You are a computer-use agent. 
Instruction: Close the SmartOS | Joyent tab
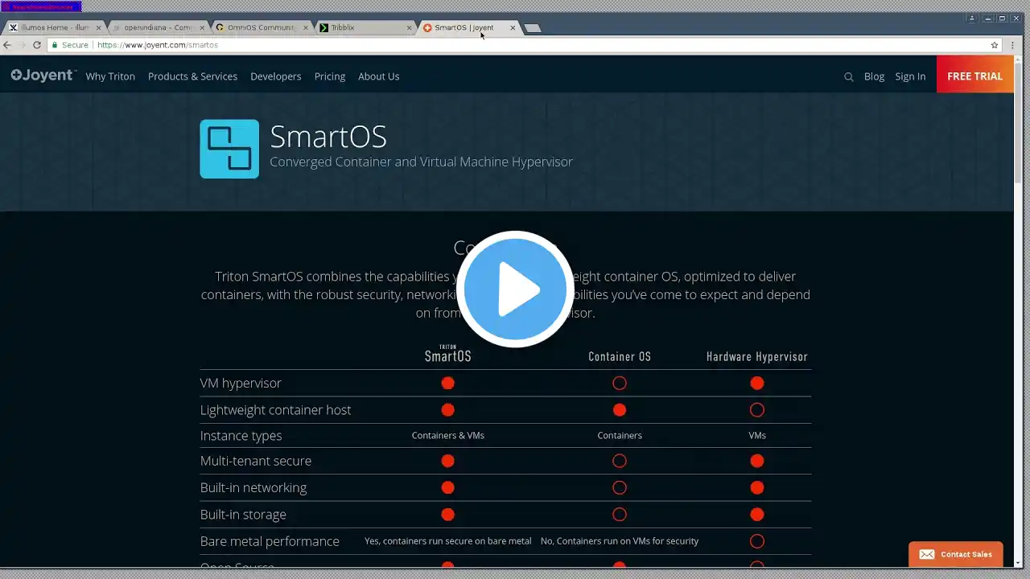point(513,27)
